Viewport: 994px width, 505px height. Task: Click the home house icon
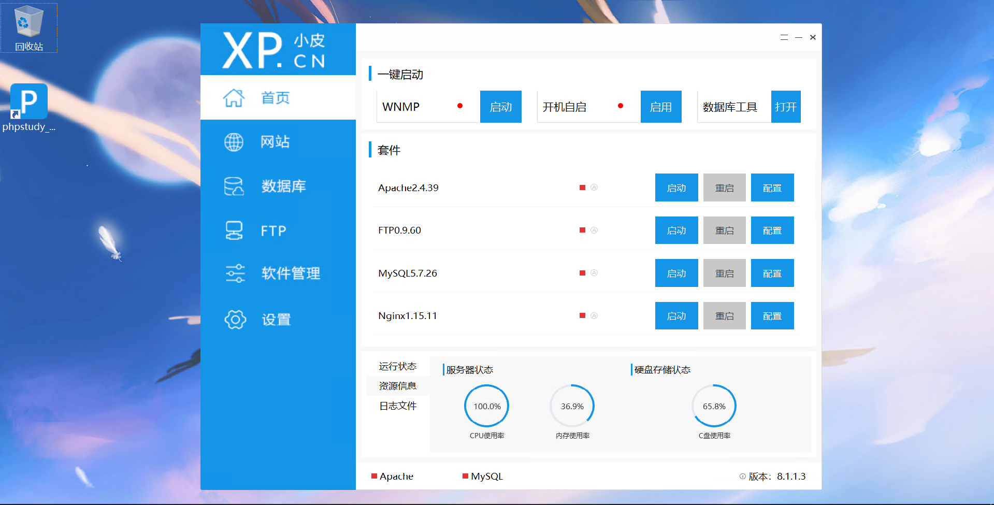[234, 97]
